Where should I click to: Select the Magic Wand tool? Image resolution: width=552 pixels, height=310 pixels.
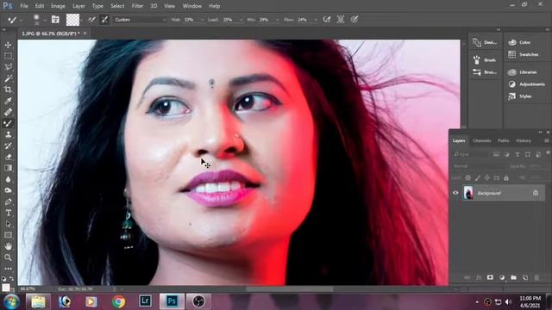pos(8,78)
